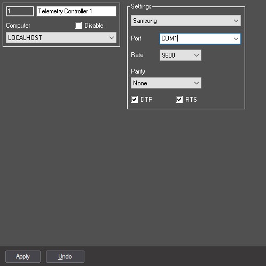Open the Port combo box arrow
The image size is (266, 266).
click(236, 38)
